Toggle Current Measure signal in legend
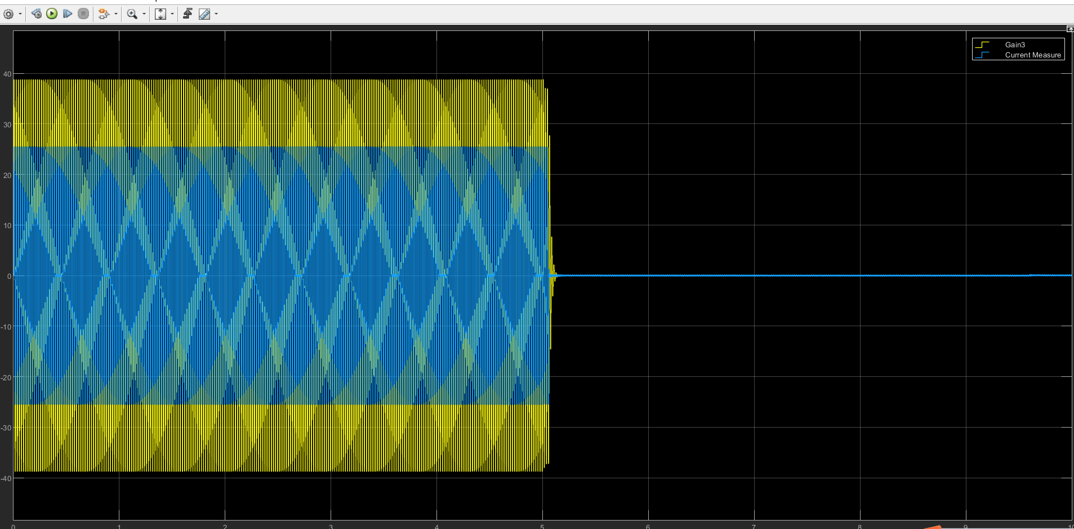Viewport: 1074px width, 529px height. [x=1033, y=55]
